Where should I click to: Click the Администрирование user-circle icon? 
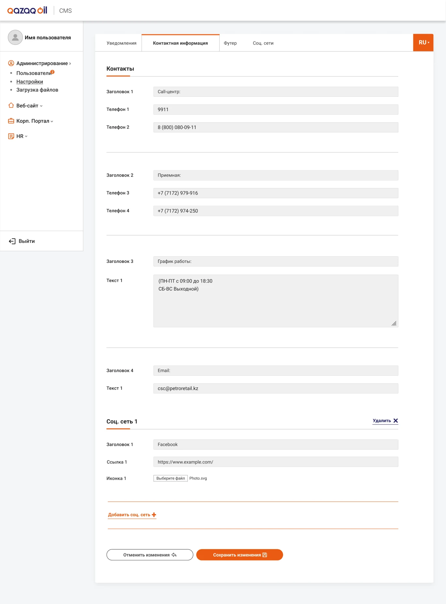pyautogui.click(x=11, y=63)
